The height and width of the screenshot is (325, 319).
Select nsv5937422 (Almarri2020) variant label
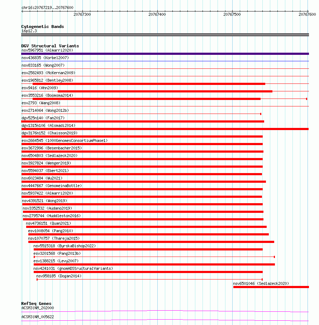point(47,193)
